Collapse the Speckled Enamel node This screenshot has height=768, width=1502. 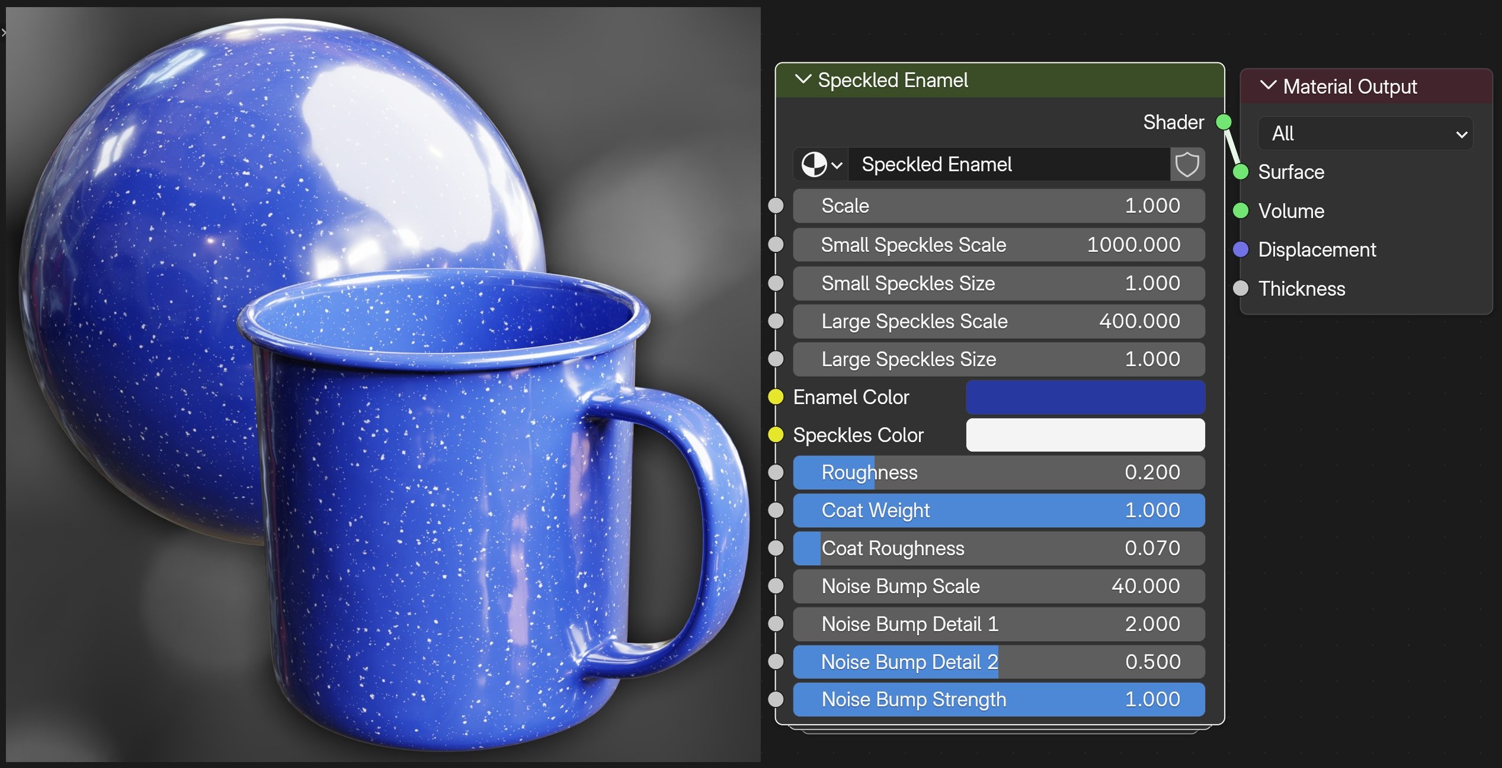click(x=803, y=79)
